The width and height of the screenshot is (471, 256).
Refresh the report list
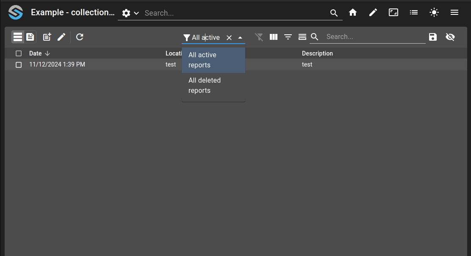point(80,37)
